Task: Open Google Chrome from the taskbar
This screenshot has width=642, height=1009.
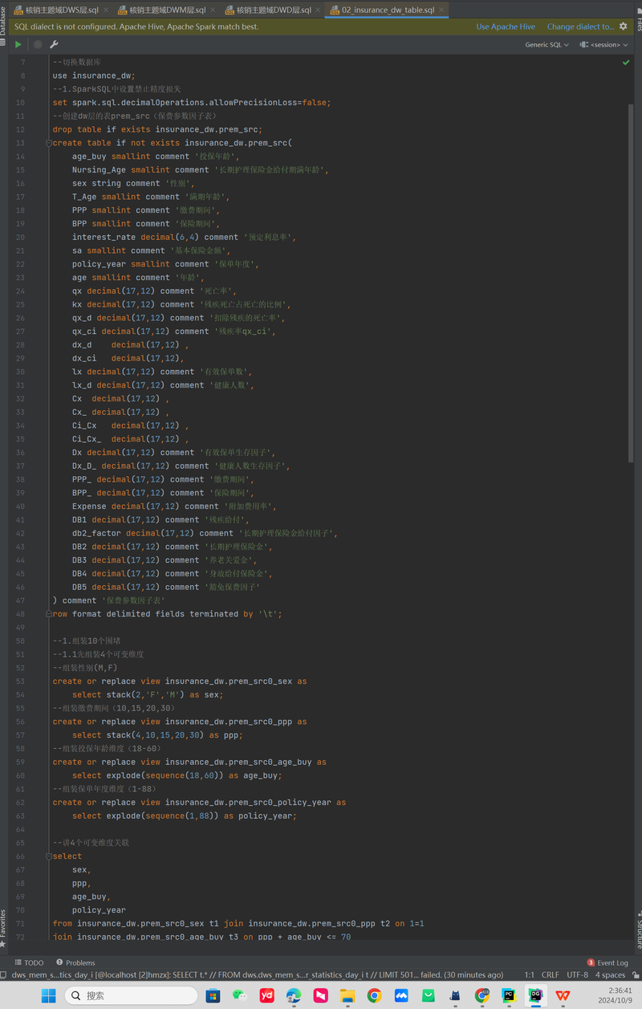Action: (x=374, y=995)
